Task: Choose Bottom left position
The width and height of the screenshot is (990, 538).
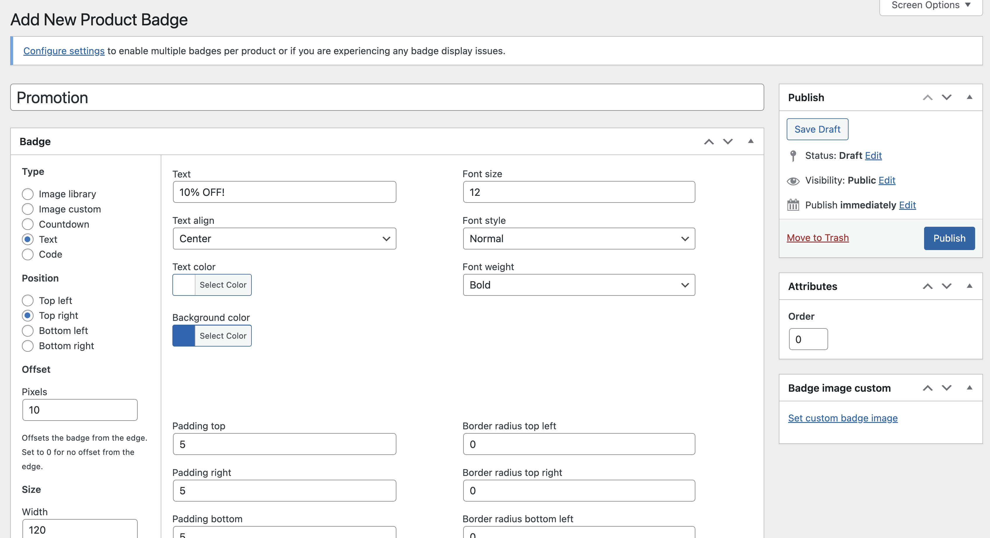Action: (x=28, y=330)
